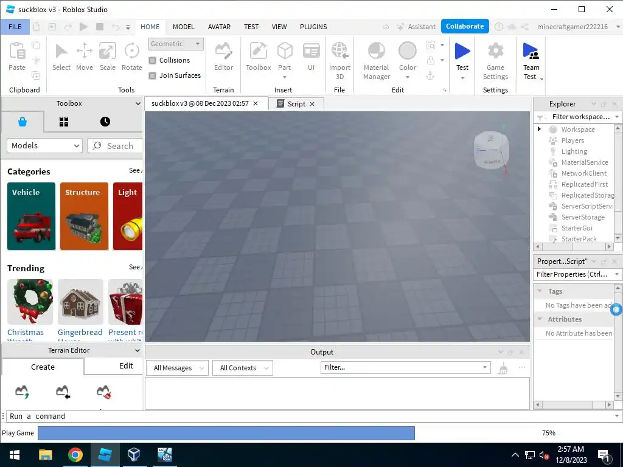This screenshot has width=623, height=467.
Task: Open the Test button dropdown arrow
Action: click(462, 78)
